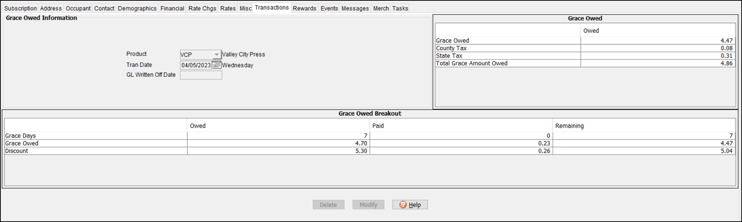Select the Total Grace Amount Owed row
742x222 pixels.
coord(472,63)
